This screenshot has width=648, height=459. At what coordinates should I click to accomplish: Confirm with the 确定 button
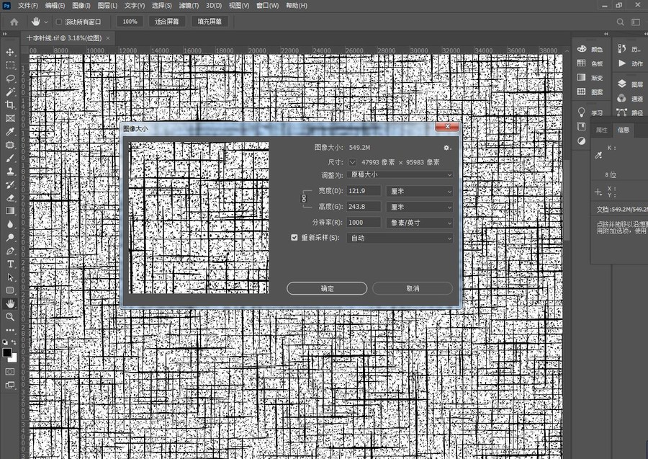click(327, 289)
